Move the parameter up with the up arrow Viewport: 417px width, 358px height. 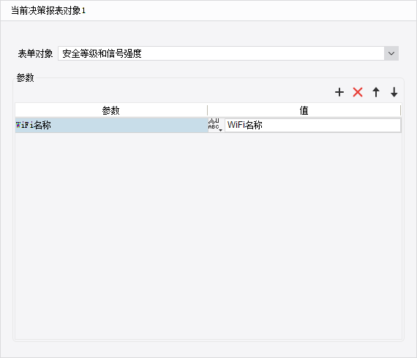[376, 92]
